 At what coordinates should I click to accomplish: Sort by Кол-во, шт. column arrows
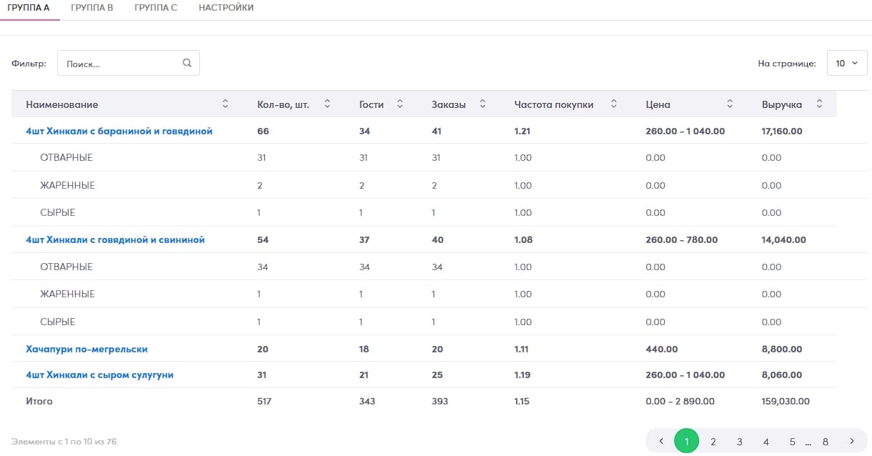(x=327, y=104)
